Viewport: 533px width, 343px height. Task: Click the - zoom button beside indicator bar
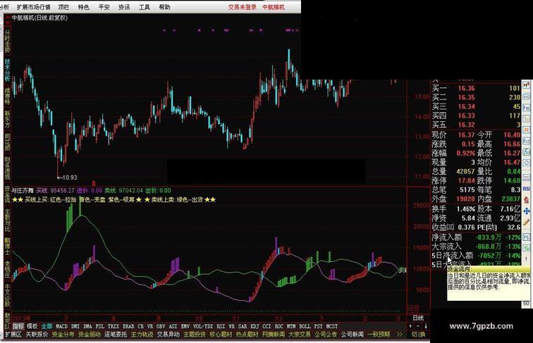coord(418,326)
